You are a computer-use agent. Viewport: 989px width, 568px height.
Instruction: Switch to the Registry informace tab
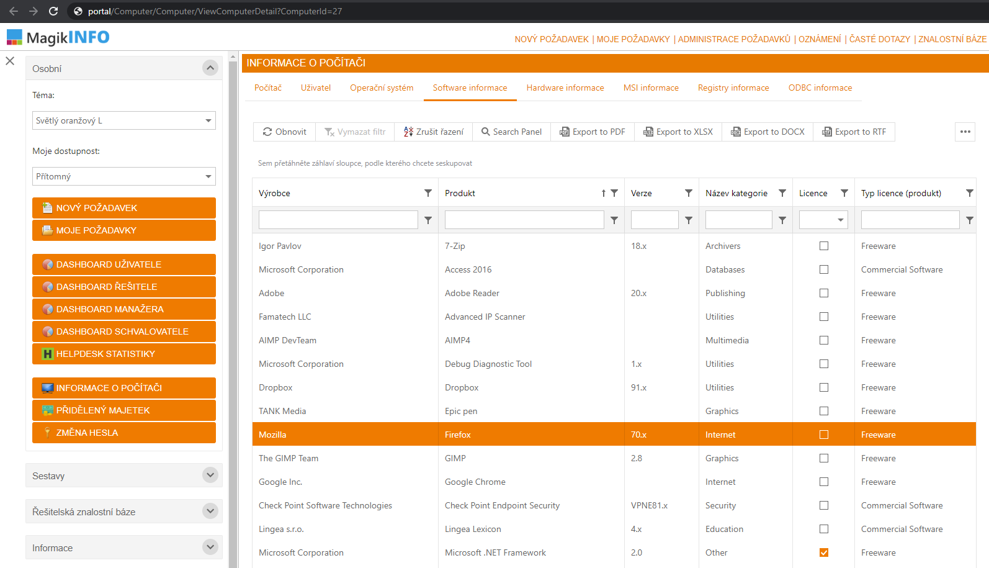click(x=733, y=88)
